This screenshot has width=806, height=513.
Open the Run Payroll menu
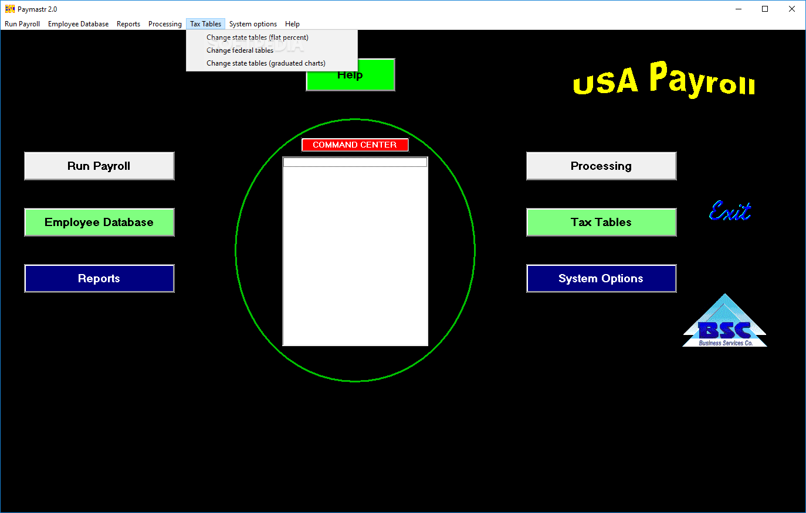click(x=22, y=24)
